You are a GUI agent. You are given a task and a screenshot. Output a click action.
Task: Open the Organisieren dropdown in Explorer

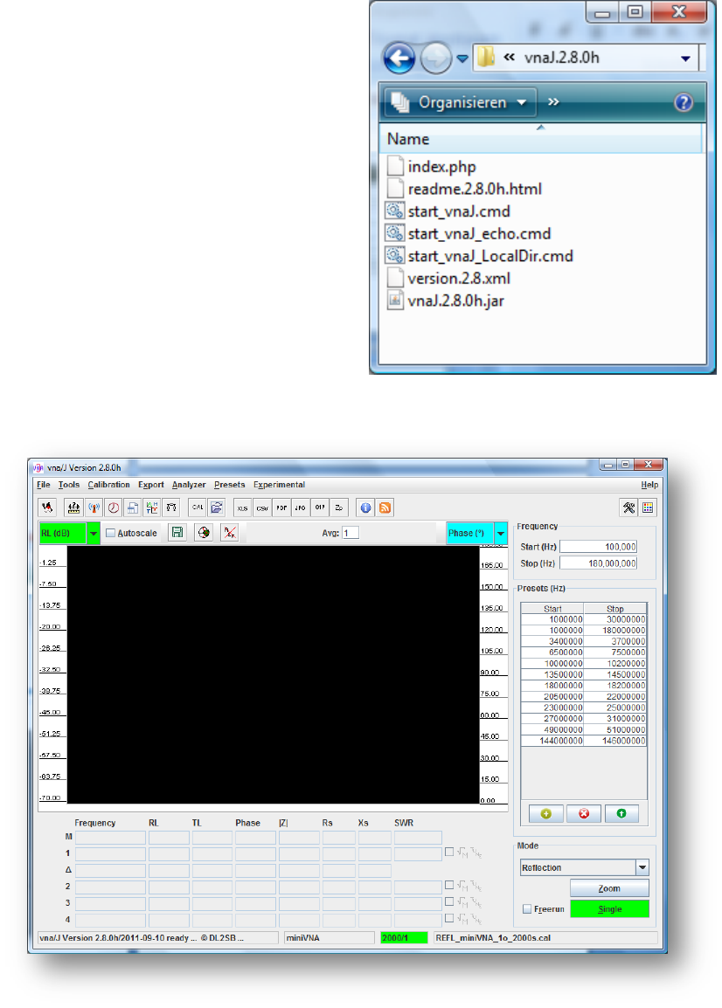point(461,102)
